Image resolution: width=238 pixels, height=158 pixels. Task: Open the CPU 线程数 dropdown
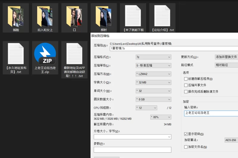(x=146, y=108)
